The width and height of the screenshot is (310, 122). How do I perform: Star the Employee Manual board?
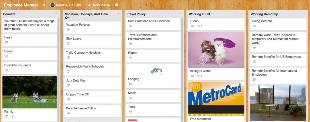point(44,5)
